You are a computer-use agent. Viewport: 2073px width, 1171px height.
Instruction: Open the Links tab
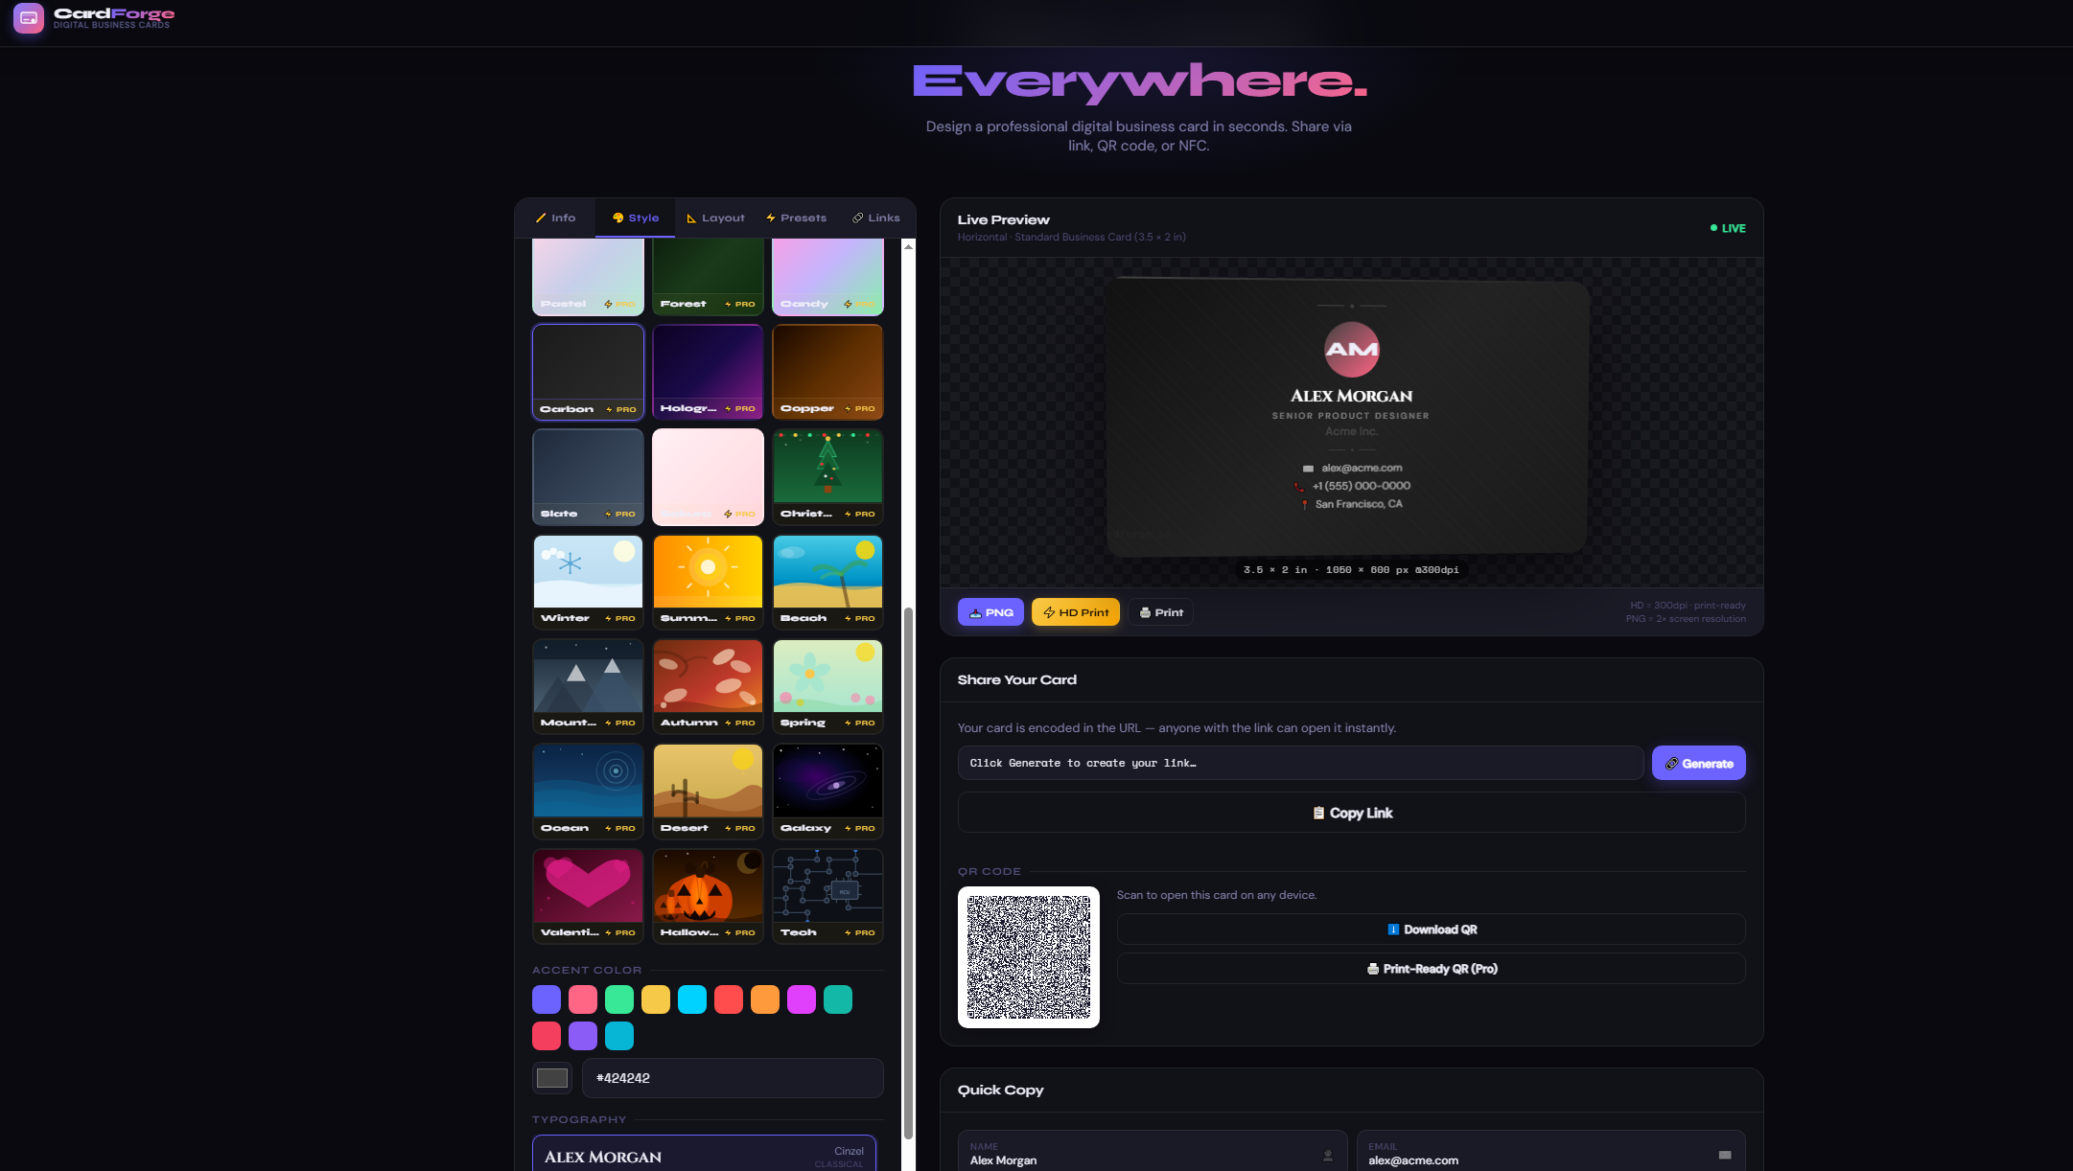click(x=876, y=218)
